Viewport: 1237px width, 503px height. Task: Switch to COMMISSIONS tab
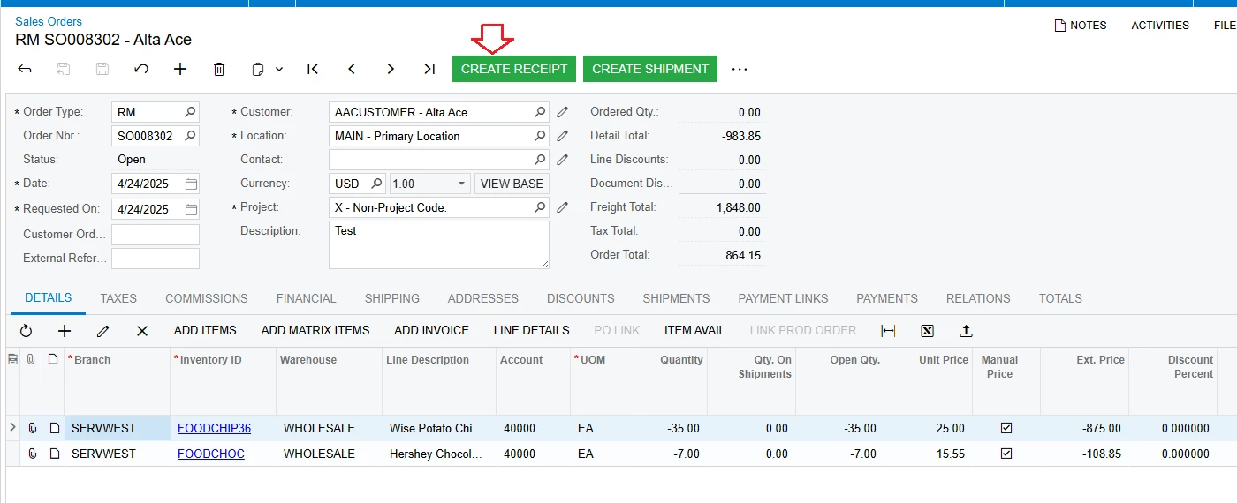coord(207,298)
